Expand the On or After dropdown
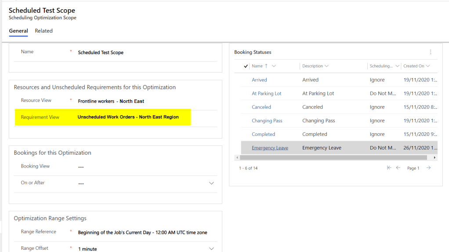 coord(211,183)
